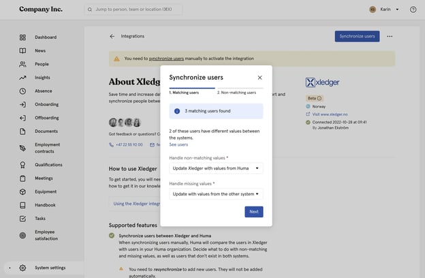Click the blue Synchronize users button
The image size is (425, 278).
pyautogui.click(x=357, y=36)
